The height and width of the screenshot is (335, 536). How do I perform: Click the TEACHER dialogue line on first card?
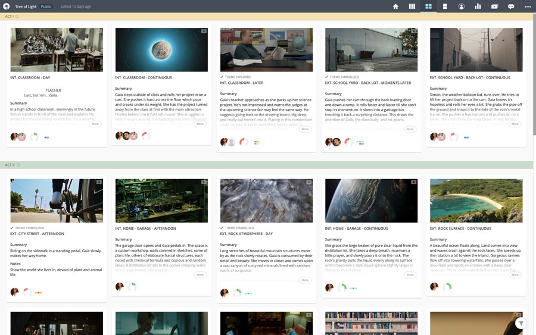coord(53,90)
